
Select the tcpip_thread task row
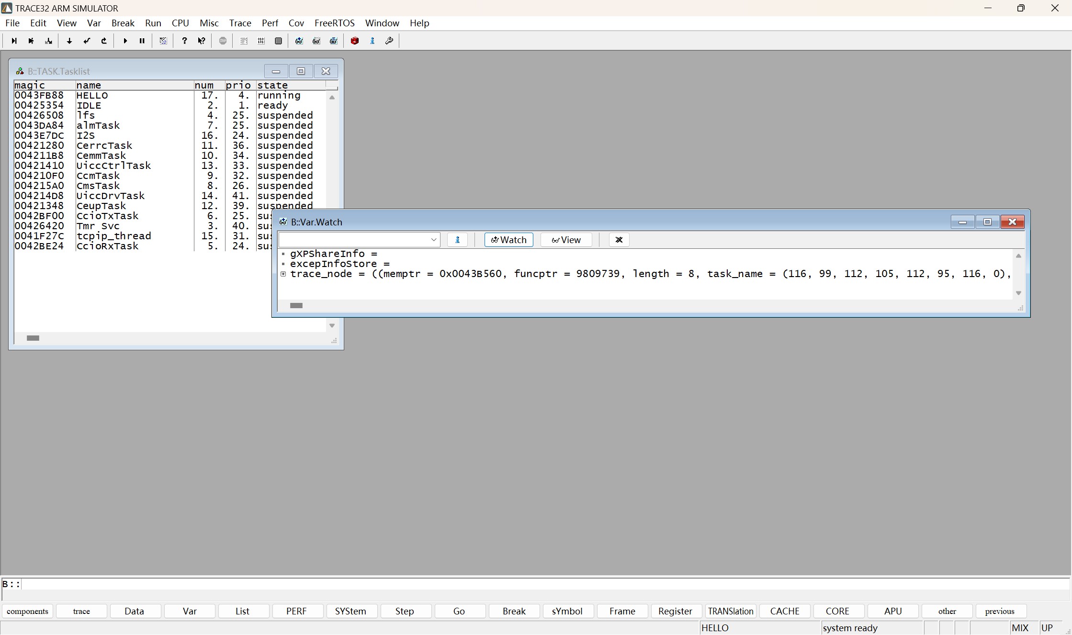[x=142, y=236]
